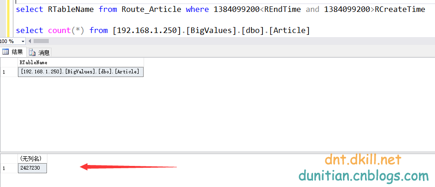Click the messages icon on 消息 tab
Screen dimensions: 435x187
pos(32,52)
